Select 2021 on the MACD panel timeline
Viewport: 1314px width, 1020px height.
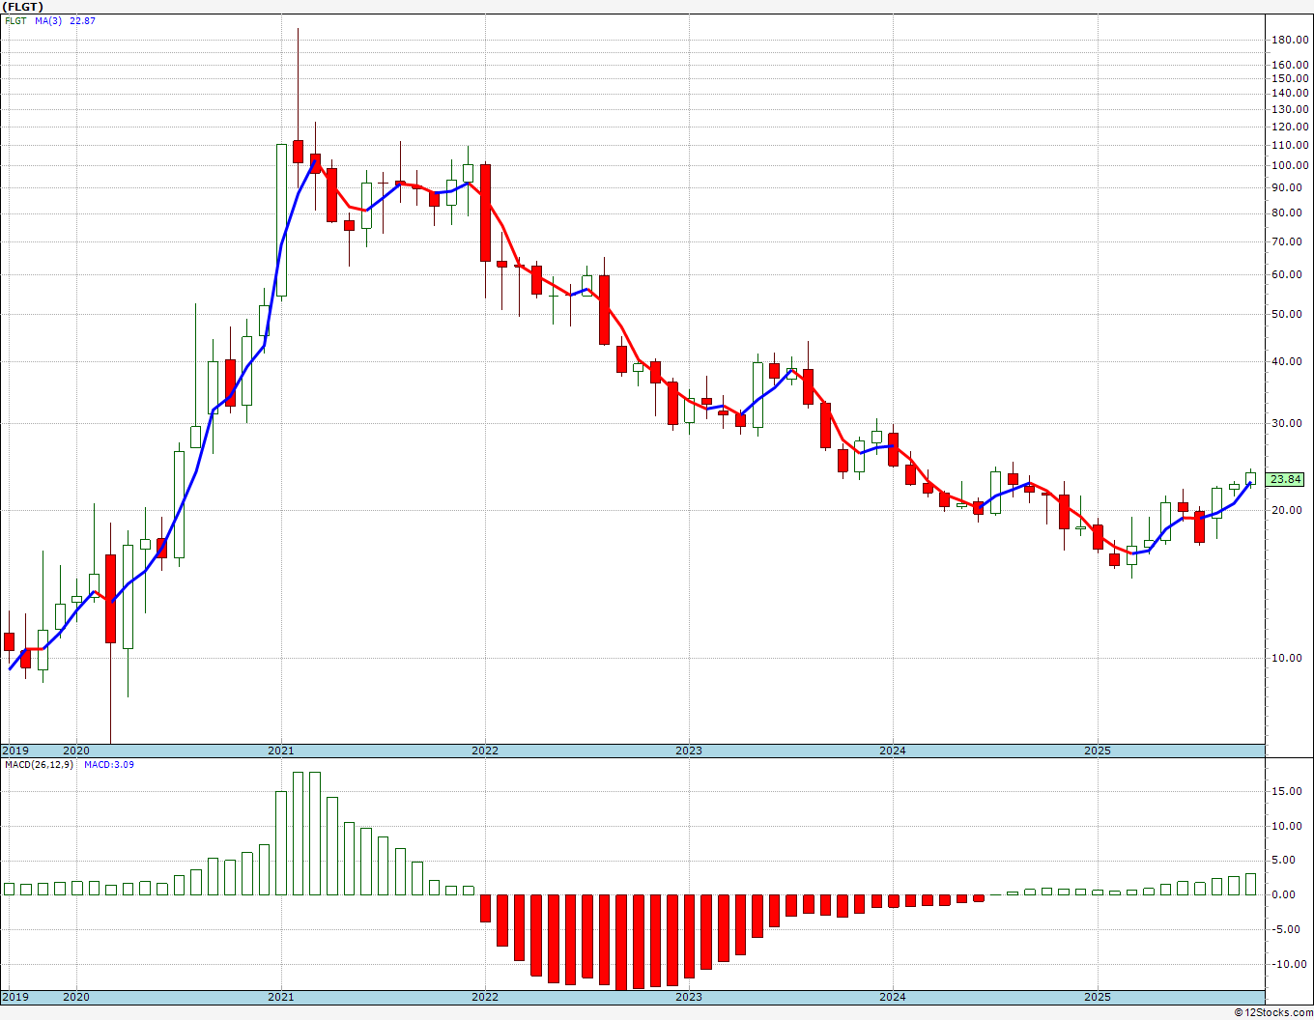click(x=280, y=997)
